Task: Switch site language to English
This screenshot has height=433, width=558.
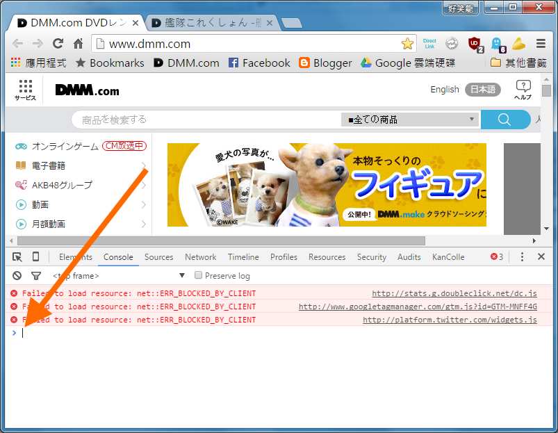Action: [445, 89]
